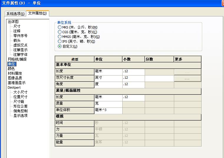Select 虚拟交点 in the tree
The width and height of the screenshot is (224, 158).
(x=20, y=45)
